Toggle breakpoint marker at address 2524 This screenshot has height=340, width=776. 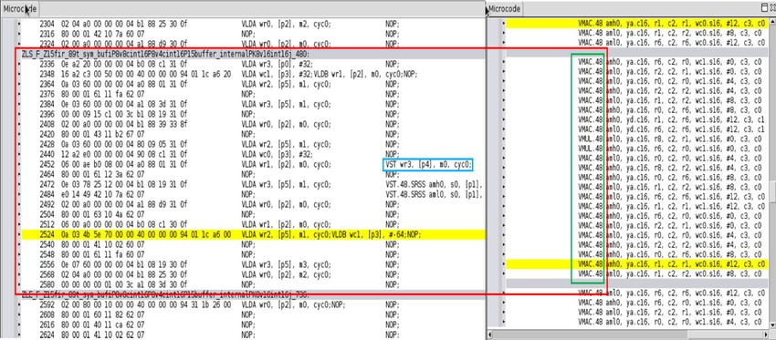[x=19, y=235]
